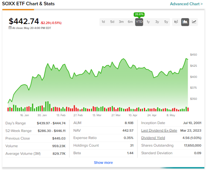Open Last Dividend Ex-Date link
Screen dimensions: 207x170
159,131
